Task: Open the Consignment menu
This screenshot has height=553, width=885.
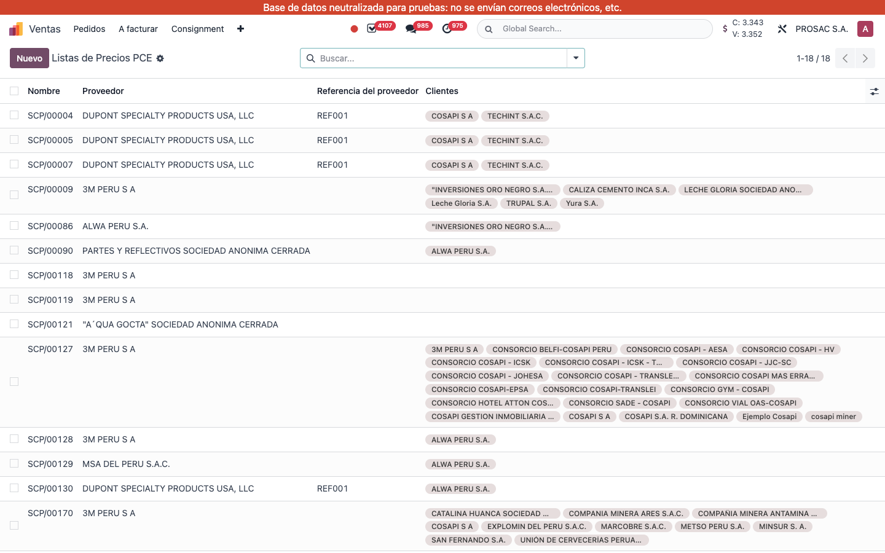Action: 197,29
